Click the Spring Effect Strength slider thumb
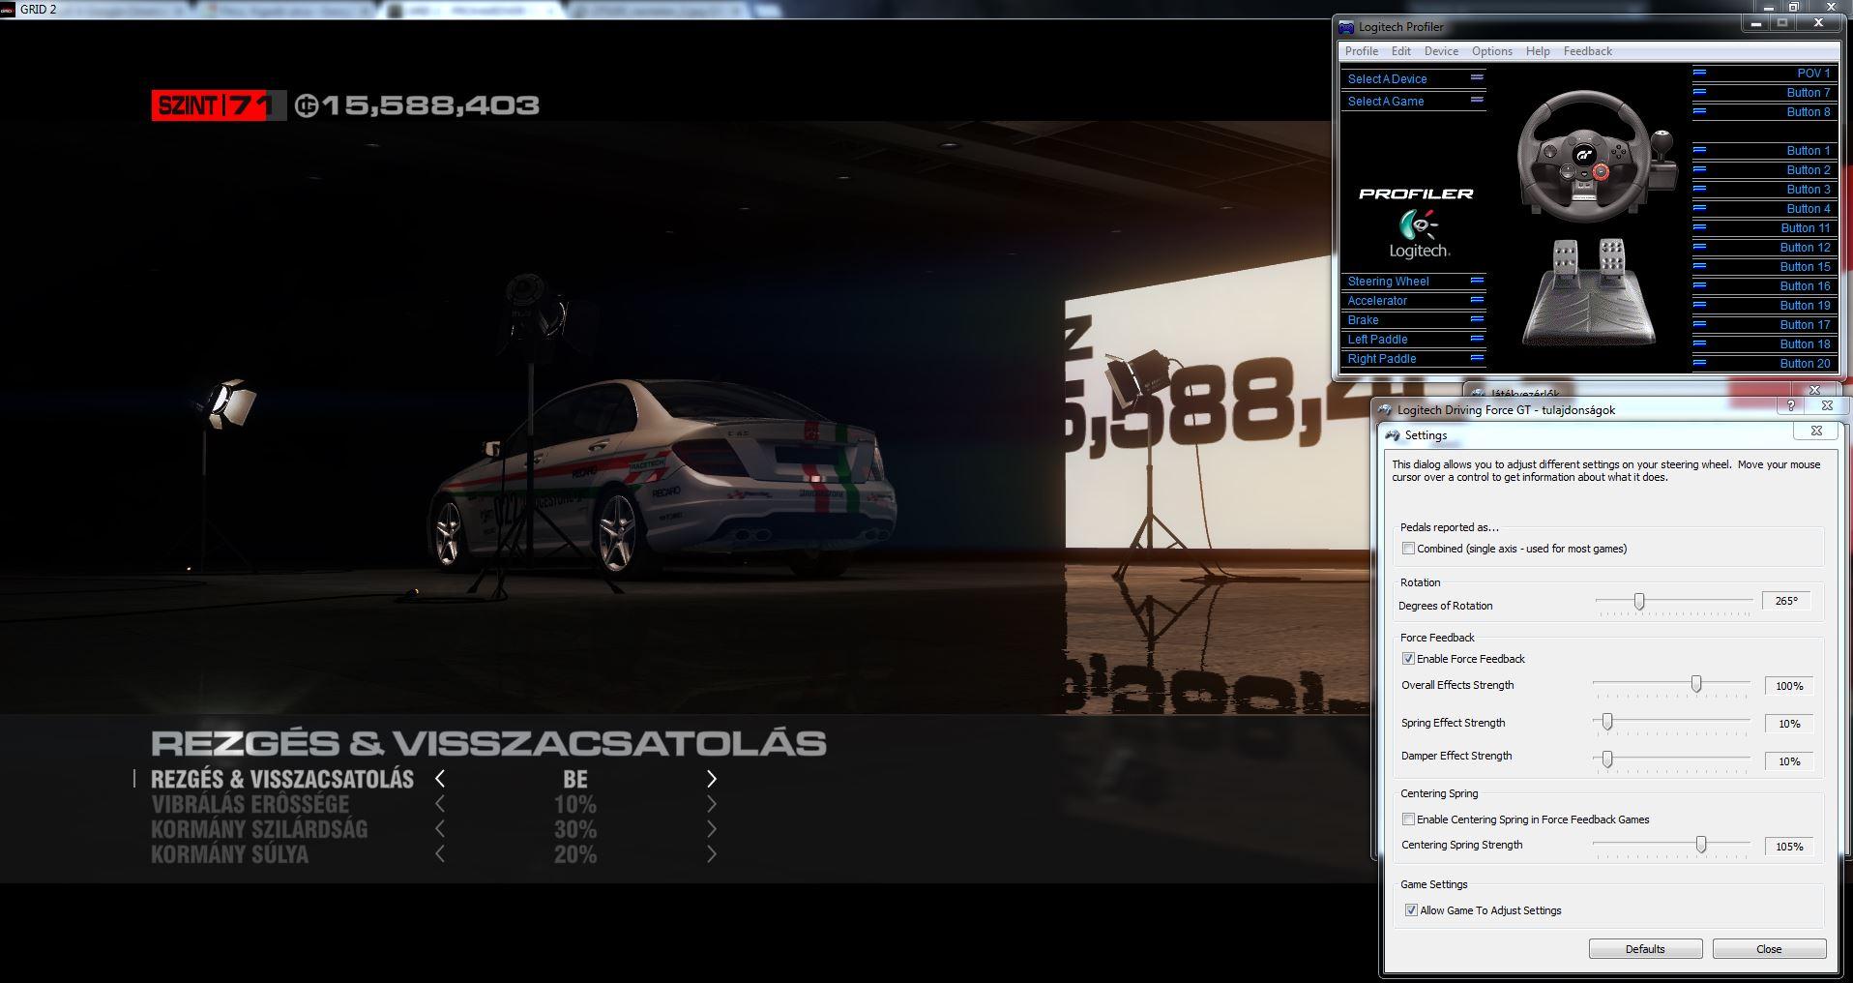This screenshot has height=983, width=1853. (1607, 722)
